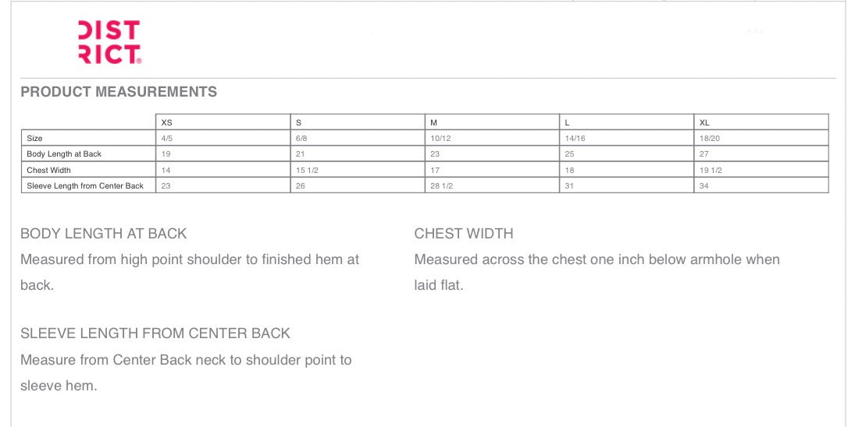The height and width of the screenshot is (427, 855).
Task: Click the 4/5 size cell
Action: [x=167, y=138]
